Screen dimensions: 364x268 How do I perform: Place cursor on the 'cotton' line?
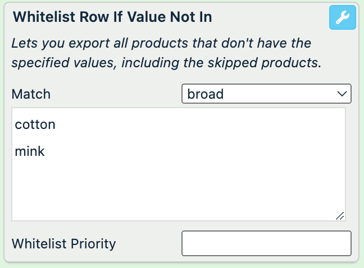pyautogui.click(x=35, y=124)
